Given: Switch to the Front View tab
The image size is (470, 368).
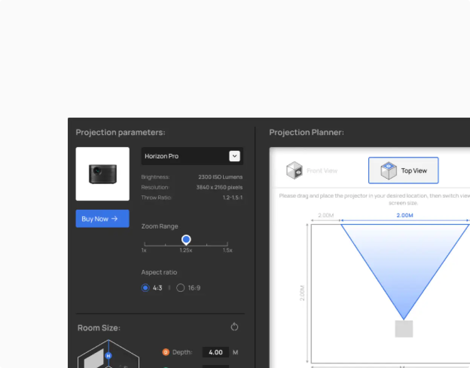Looking at the screenshot, I should pyautogui.click(x=313, y=171).
